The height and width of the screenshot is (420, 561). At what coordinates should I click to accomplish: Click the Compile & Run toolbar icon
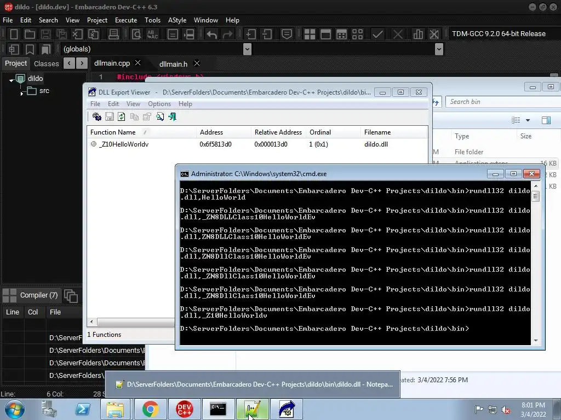342,34
